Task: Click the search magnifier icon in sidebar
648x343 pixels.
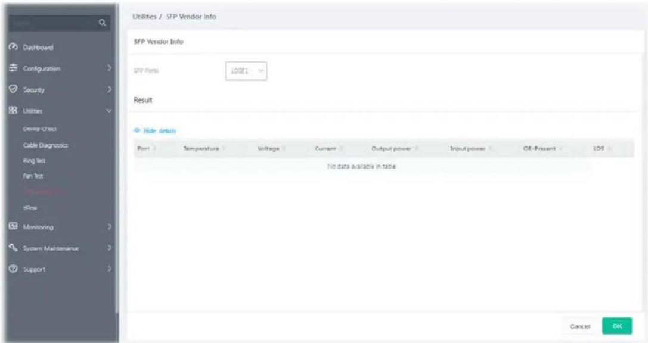Action: tap(103, 23)
